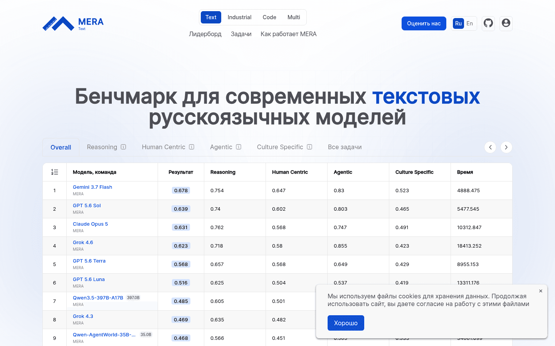555x346 pixels.
Task: Open the Claude Opus 5 model link
Action: (90, 224)
